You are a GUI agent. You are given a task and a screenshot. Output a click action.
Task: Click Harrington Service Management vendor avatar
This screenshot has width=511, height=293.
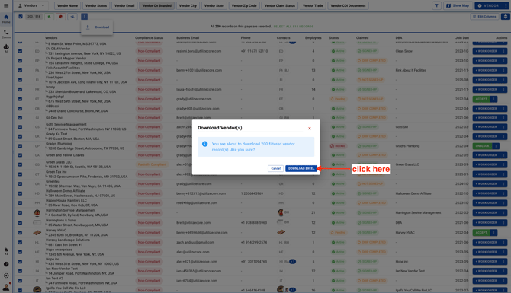37,212
